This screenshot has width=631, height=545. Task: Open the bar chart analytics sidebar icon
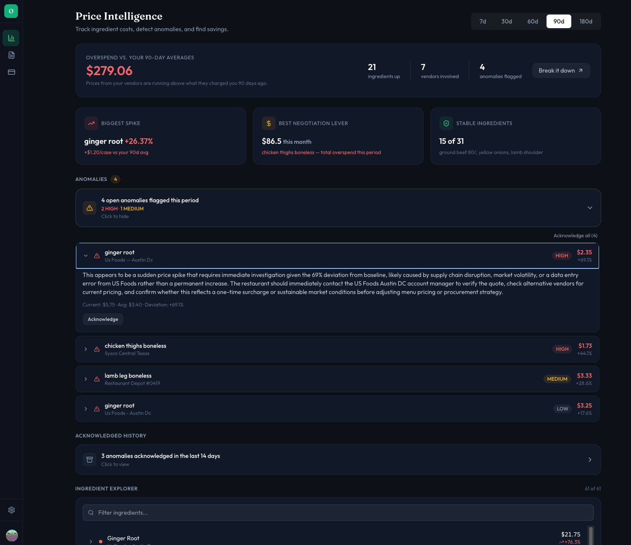[11, 38]
